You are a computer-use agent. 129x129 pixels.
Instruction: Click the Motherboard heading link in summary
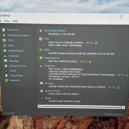[x=52, y=58]
